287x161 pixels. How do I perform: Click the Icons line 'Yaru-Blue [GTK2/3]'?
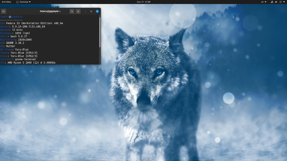pyautogui.click(x=24, y=56)
